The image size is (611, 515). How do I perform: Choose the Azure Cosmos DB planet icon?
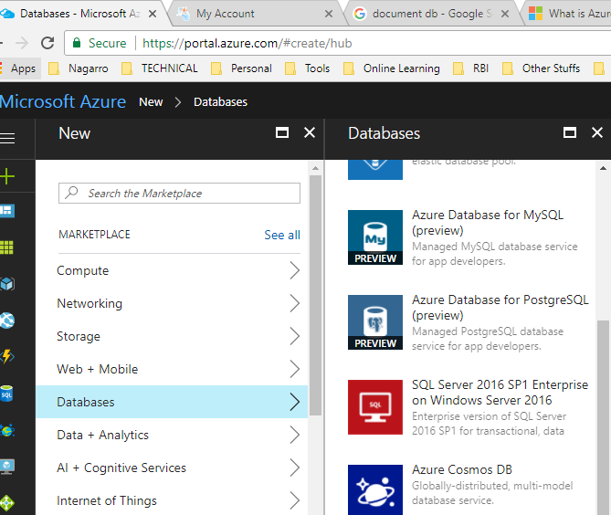click(x=375, y=489)
